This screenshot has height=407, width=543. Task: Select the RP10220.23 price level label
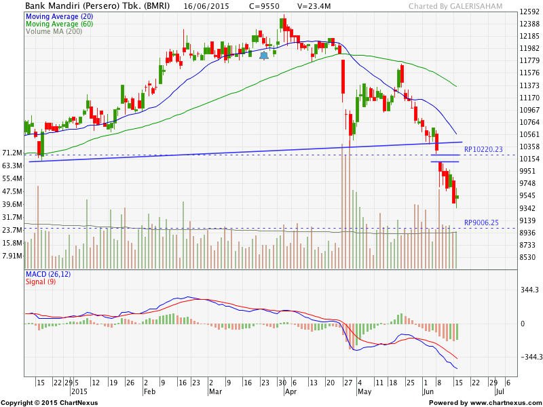coord(483,149)
